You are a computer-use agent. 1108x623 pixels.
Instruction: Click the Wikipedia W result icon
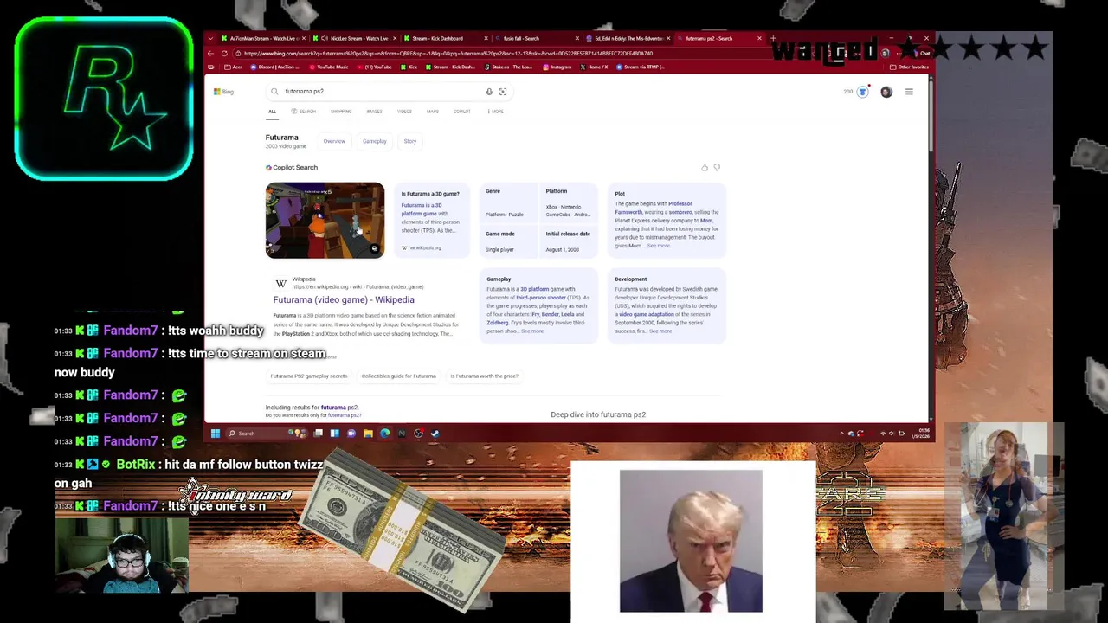280,284
